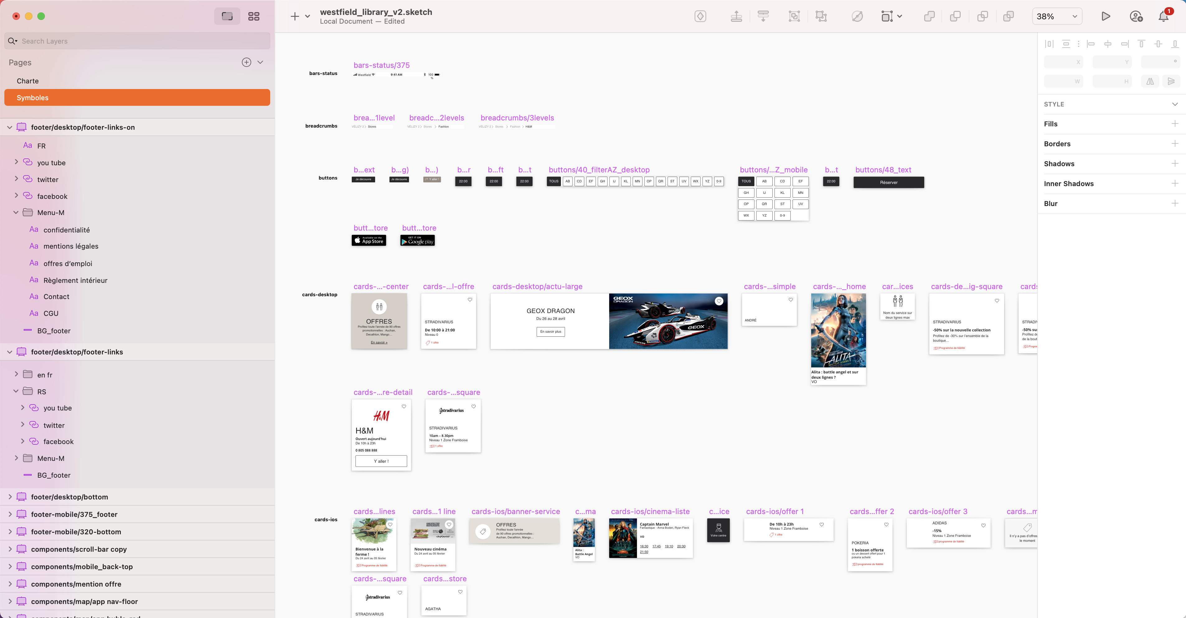Collapse the RS folder
This screenshot has height=618, width=1186.
click(16, 391)
